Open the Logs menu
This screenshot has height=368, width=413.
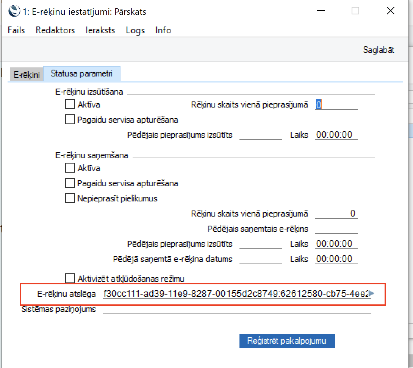135,30
